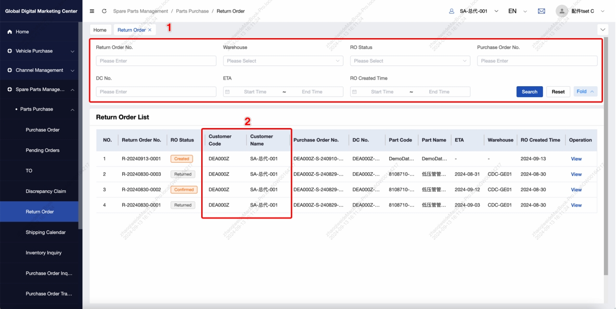Click RO Created Time End Time field

(439, 92)
